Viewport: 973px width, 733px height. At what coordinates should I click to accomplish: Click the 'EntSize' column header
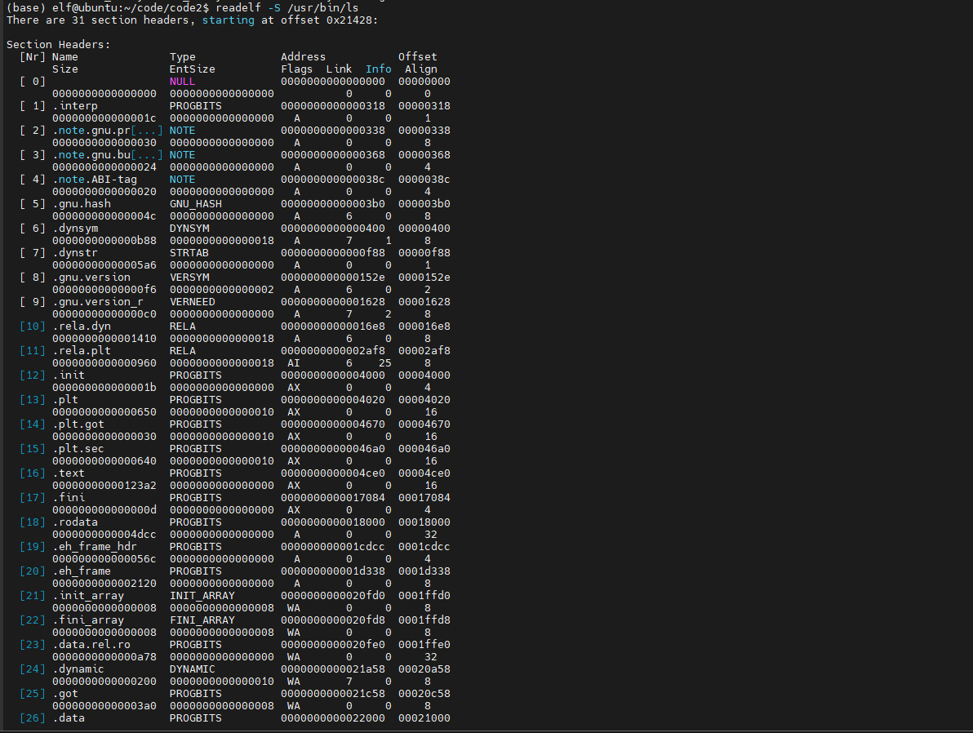coord(193,69)
